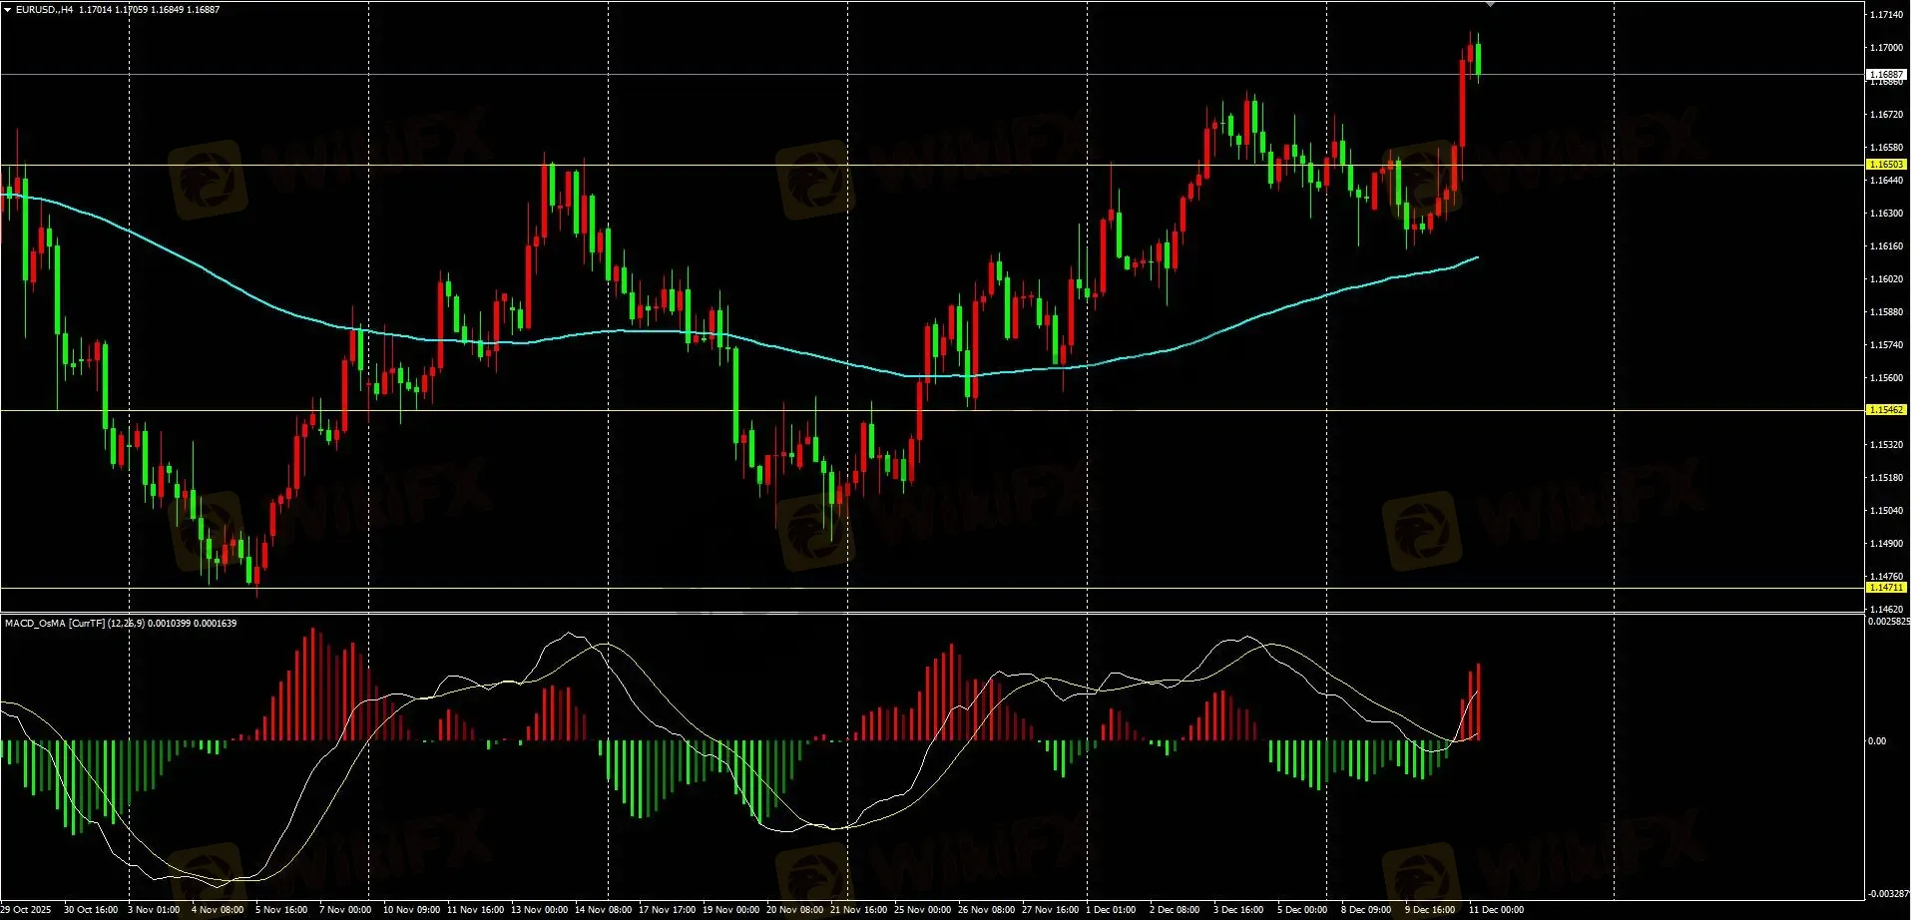This screenshot has width=1911, height=920.
Task: Click the 1.17000 price scale value
Action: (1886, 48)
